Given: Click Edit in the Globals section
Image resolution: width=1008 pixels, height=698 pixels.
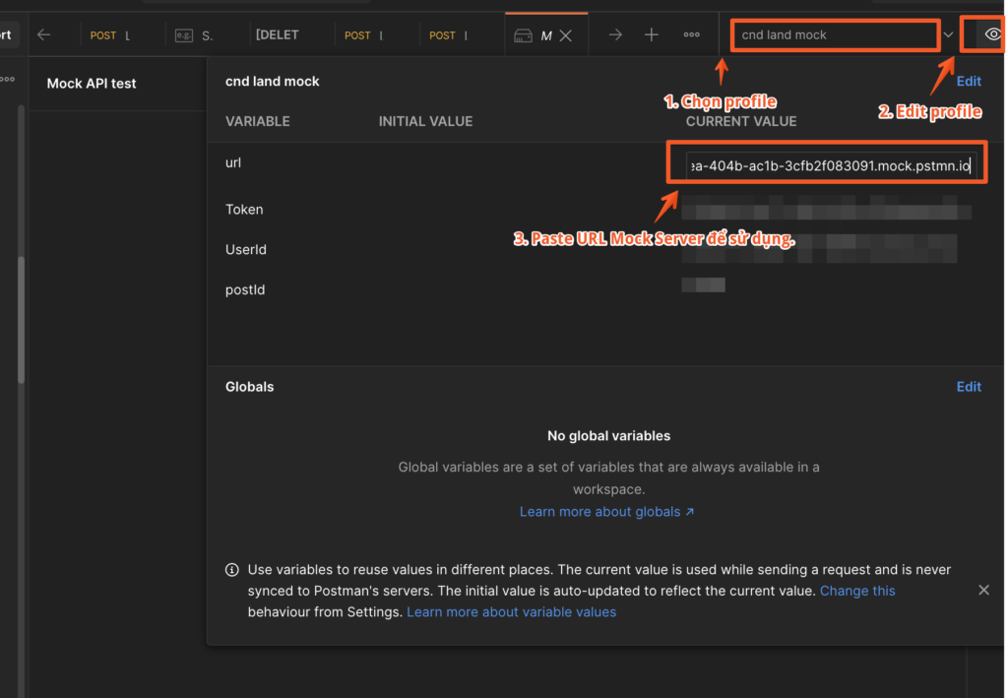Looking at the screenshot, I should tap(968, 386).
